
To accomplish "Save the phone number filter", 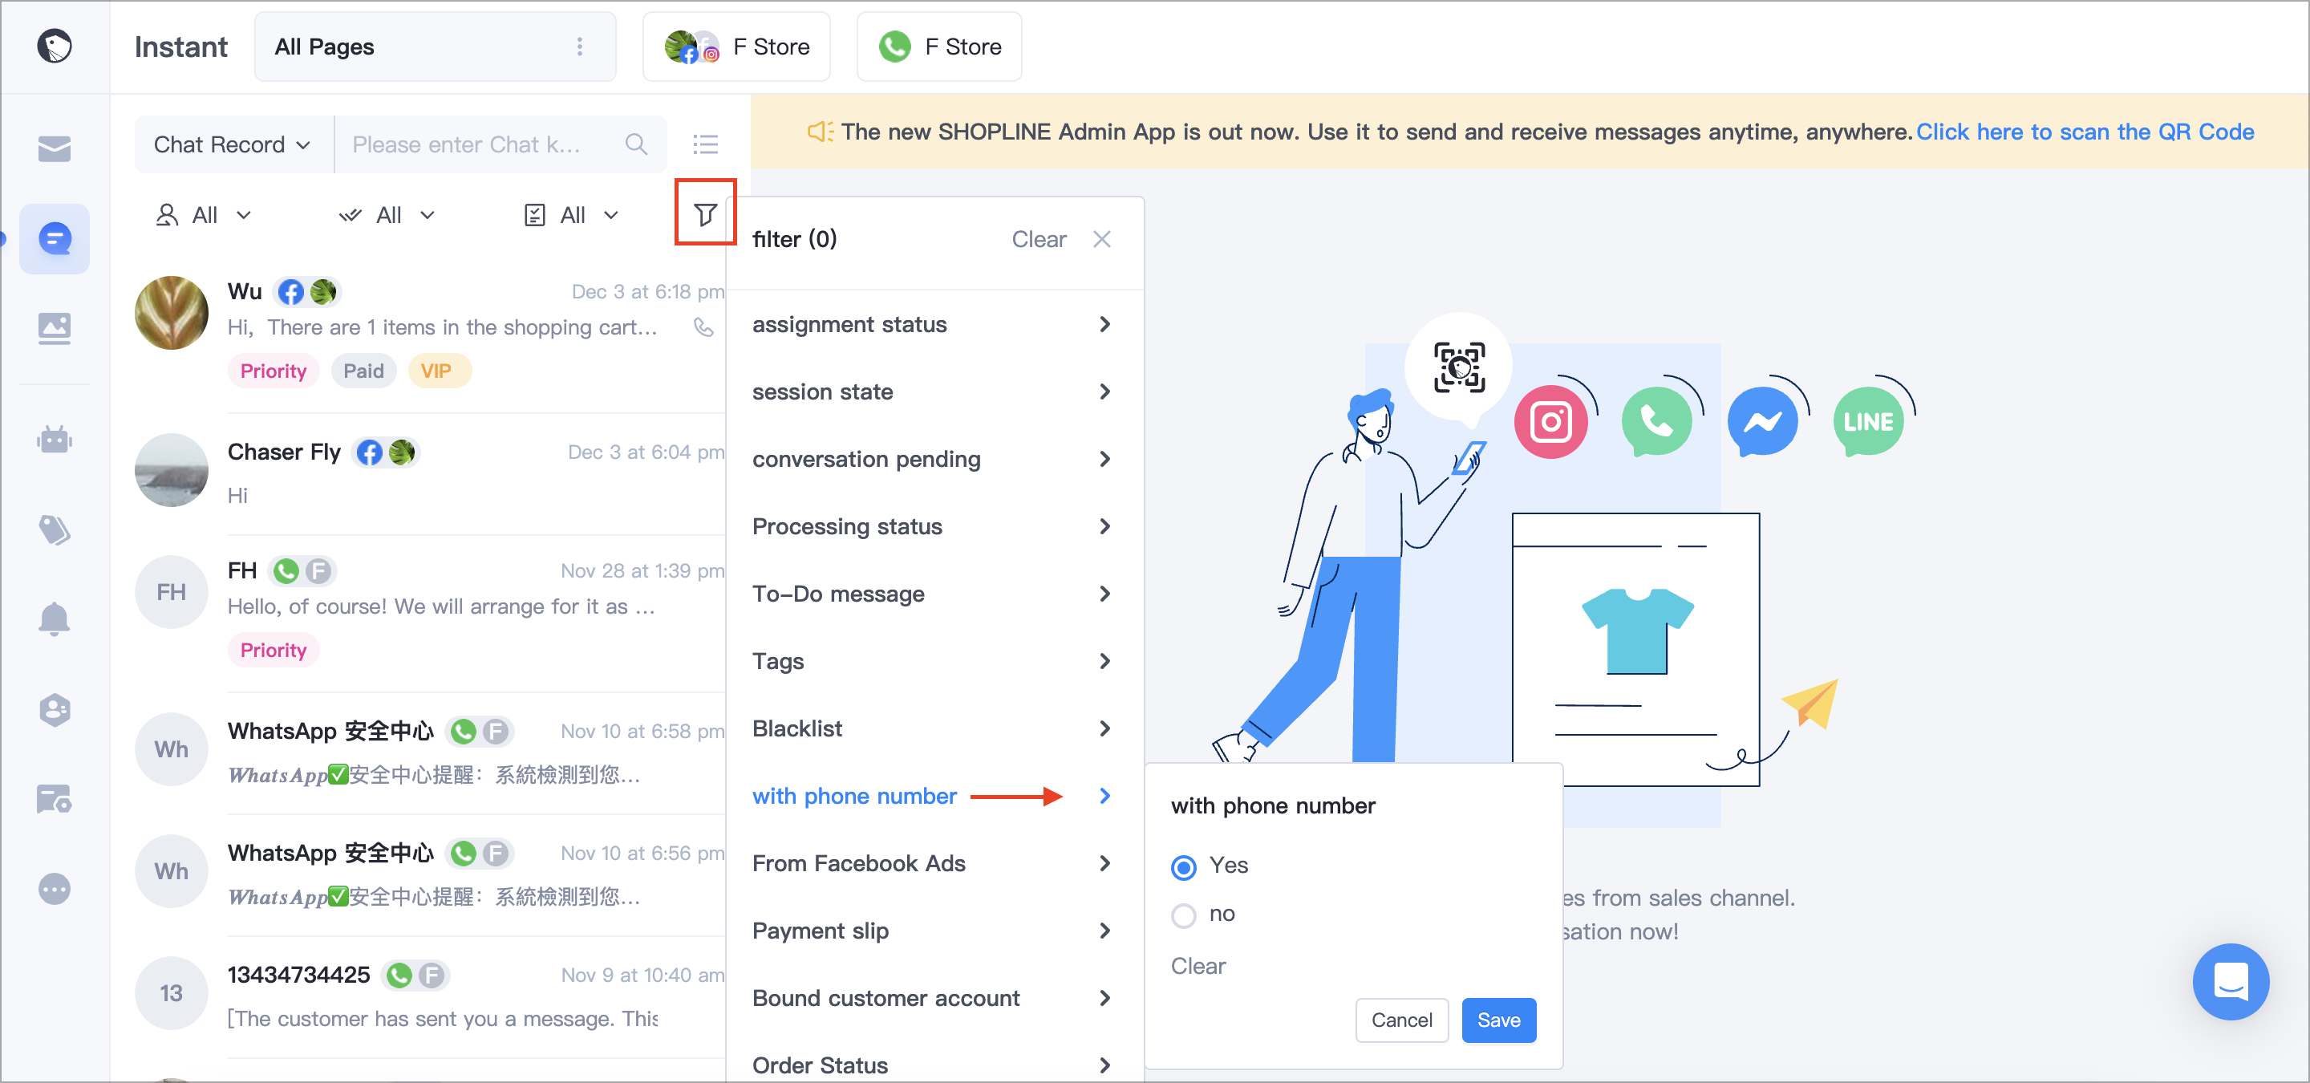I will click(1498, 1020).
